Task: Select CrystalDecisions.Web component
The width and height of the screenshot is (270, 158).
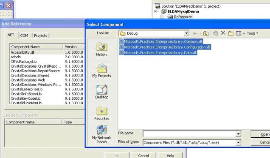Action: click(x=28, y=80)
